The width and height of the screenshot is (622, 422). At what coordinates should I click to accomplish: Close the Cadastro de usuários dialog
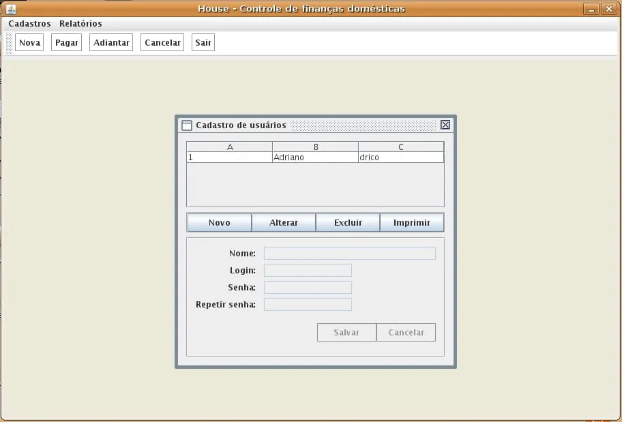[445, 125]
